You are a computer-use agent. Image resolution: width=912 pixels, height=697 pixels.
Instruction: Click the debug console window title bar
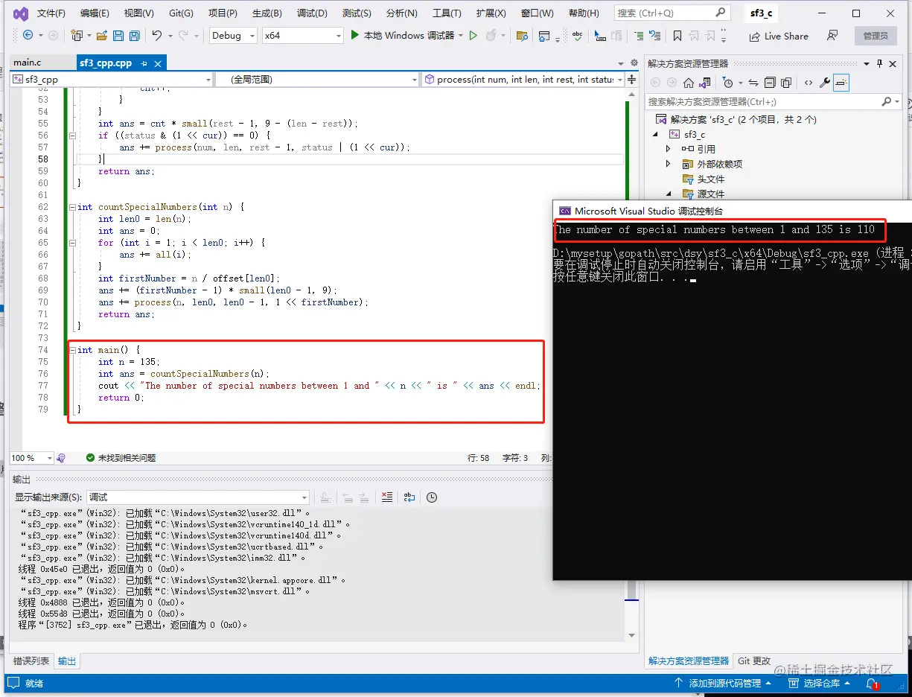pos(733,211)
